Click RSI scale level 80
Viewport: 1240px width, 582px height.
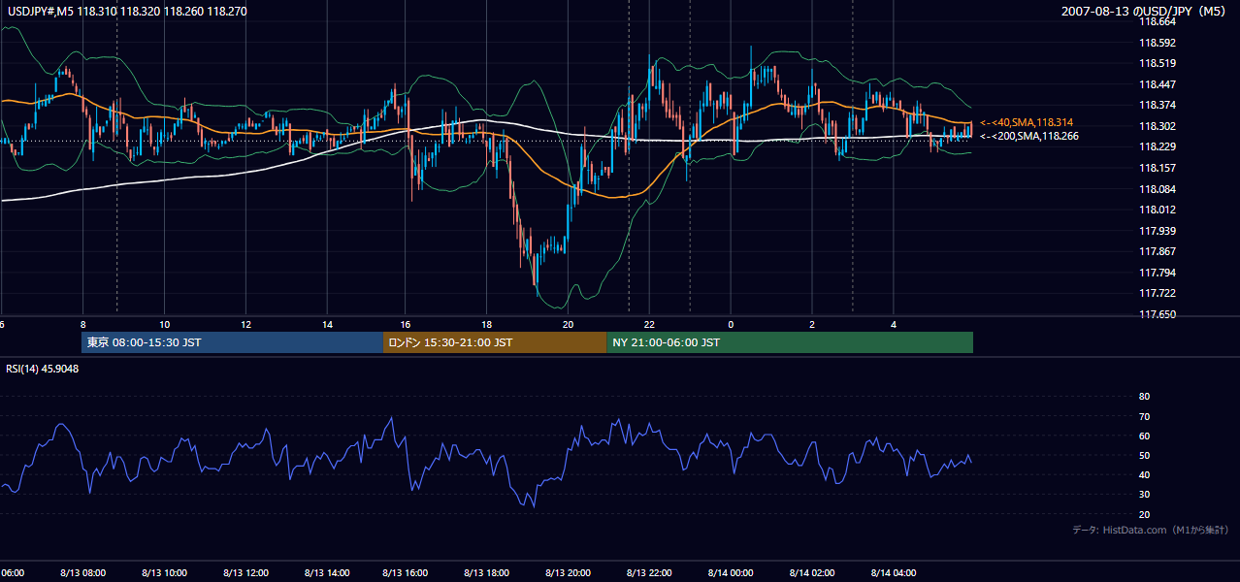click(x=1144, y=397)
